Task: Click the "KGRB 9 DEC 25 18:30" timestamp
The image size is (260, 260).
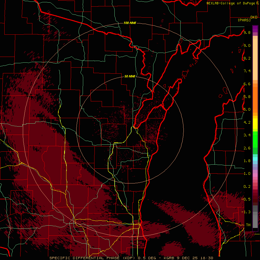Action: coord(188,258)
